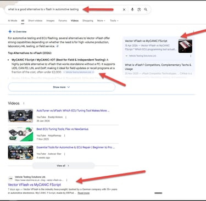Open the Vehicle Testing Solutions source chip in overview
The height and width of the screenshot is (201, 206).
(79, 72)
